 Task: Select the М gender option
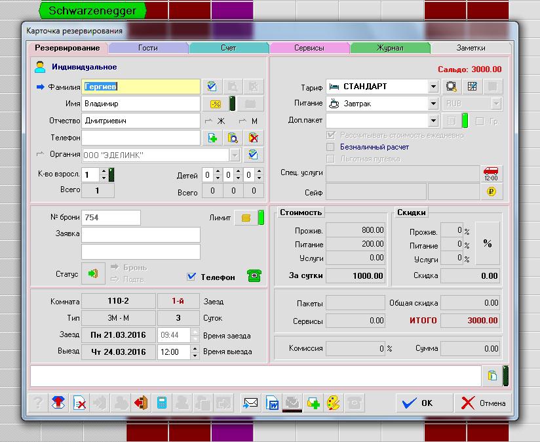click(248, 121)
